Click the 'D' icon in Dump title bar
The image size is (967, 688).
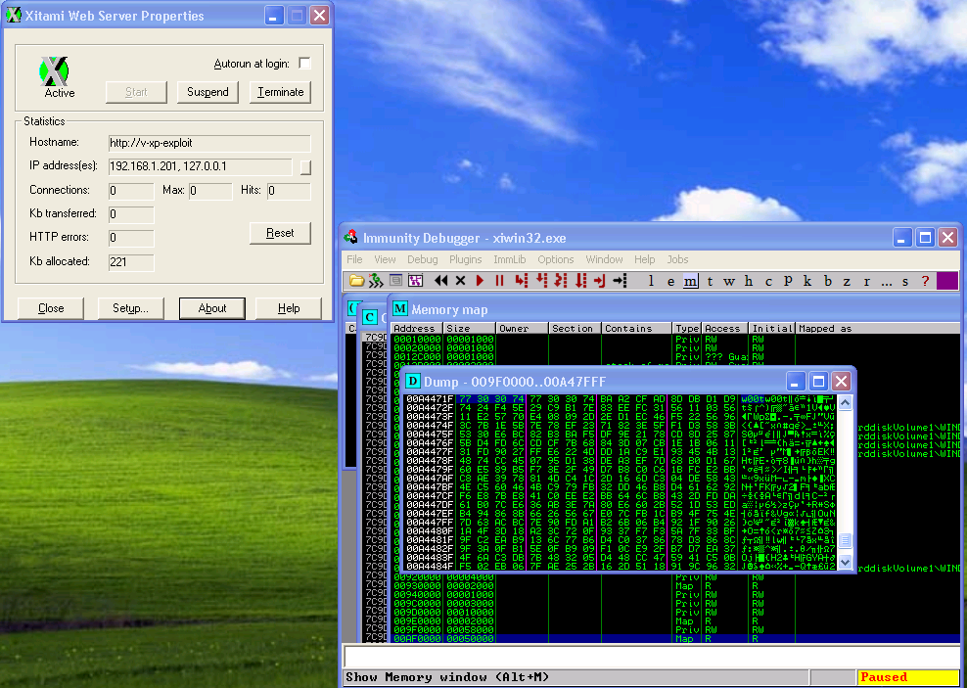pos(413,382)
